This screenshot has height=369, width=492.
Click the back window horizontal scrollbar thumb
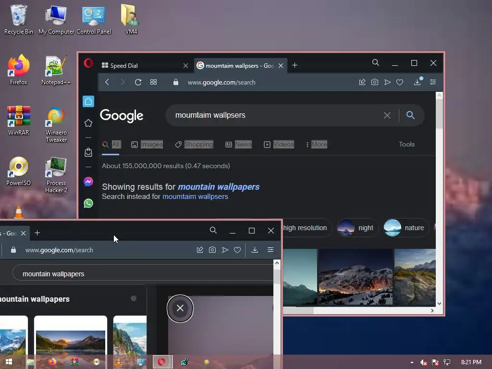click(298, 310)
